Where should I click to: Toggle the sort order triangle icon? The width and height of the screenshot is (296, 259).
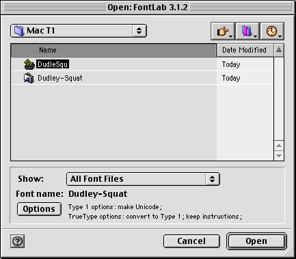click(x=279, y=50)
